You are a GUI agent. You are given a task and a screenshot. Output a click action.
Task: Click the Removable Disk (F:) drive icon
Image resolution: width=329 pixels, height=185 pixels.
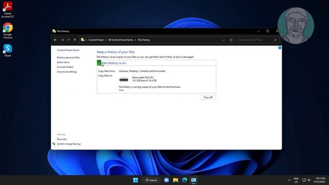pyautogui.click(x=124, y=80)
